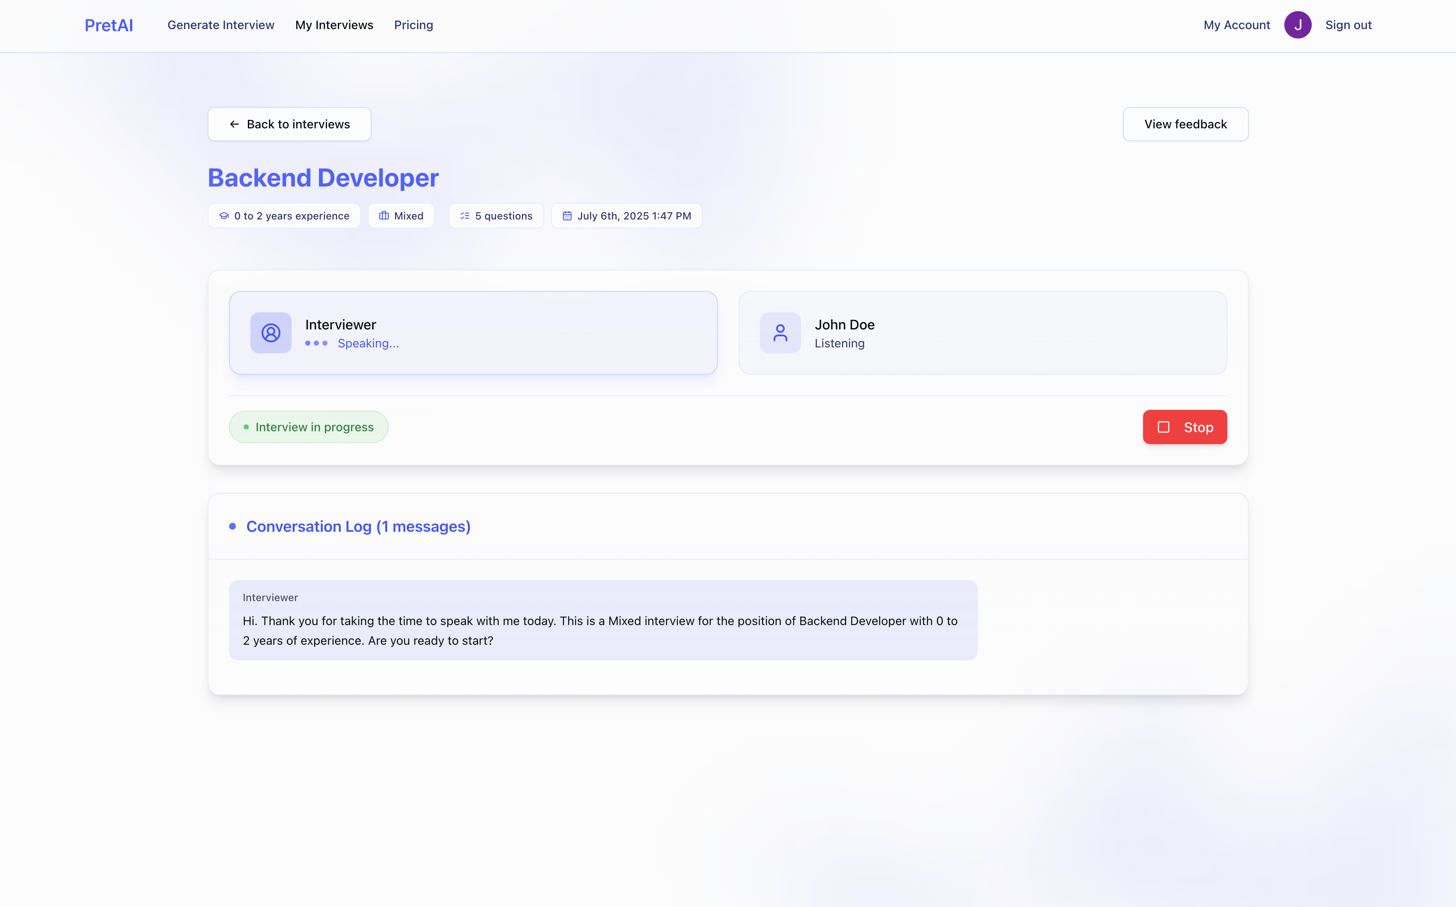Click the 'John Doe' name
The height and width of the screenshot is (907, 1456).
[844, 325]
